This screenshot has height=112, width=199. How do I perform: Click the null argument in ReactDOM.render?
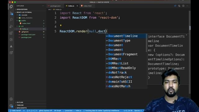(x=93, y=31)
